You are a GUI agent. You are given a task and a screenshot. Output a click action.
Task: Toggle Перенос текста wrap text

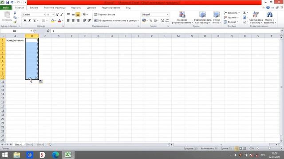(x=105, y=15)
